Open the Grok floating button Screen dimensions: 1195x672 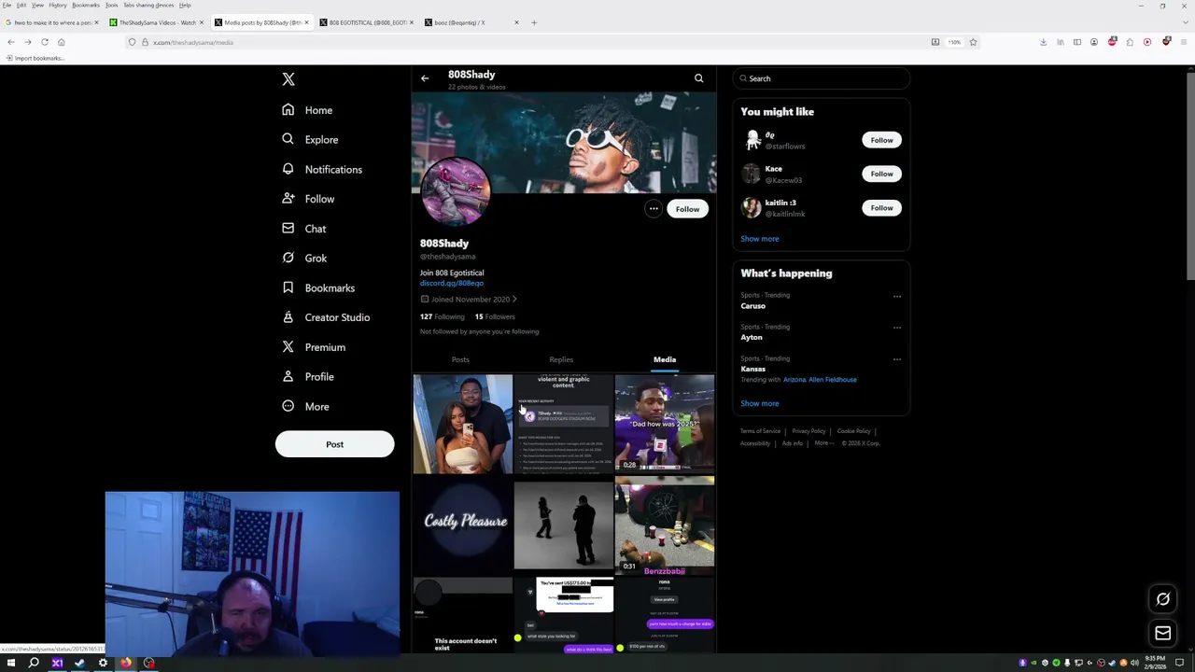(x=1163, y=600)
